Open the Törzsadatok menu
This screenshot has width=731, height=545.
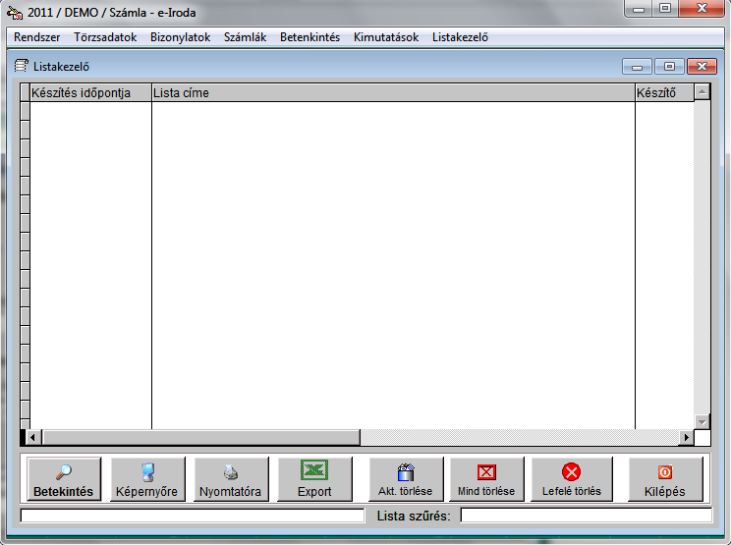pyautogui.click(x=105, y=37)
